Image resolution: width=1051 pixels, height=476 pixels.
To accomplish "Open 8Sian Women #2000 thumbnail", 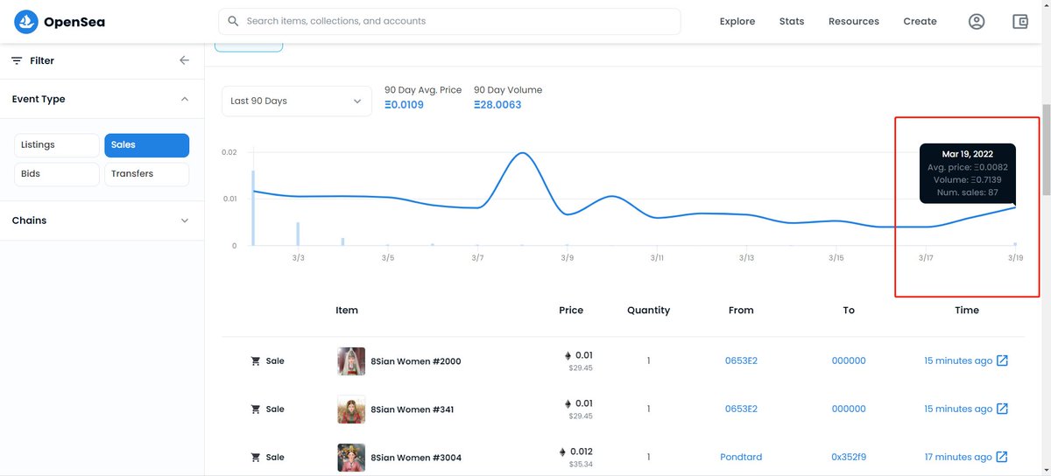I will click(x=351, y=360).
